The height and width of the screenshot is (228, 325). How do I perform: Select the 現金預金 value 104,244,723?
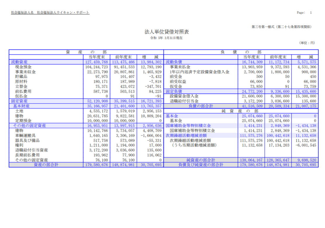tap(96, 67)
